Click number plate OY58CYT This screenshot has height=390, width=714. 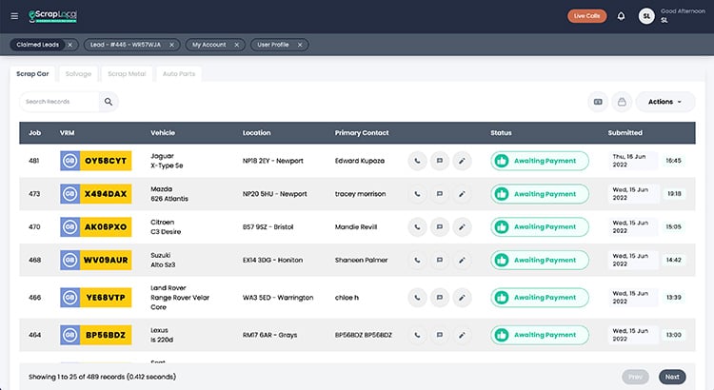pyautogui.click(x=96, y=161)
